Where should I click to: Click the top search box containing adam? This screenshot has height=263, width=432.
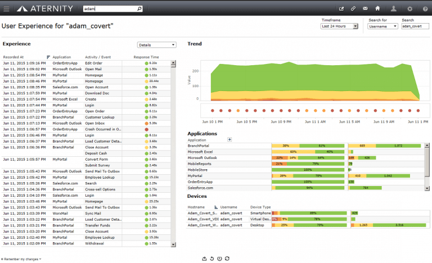(x=112, y=9)
